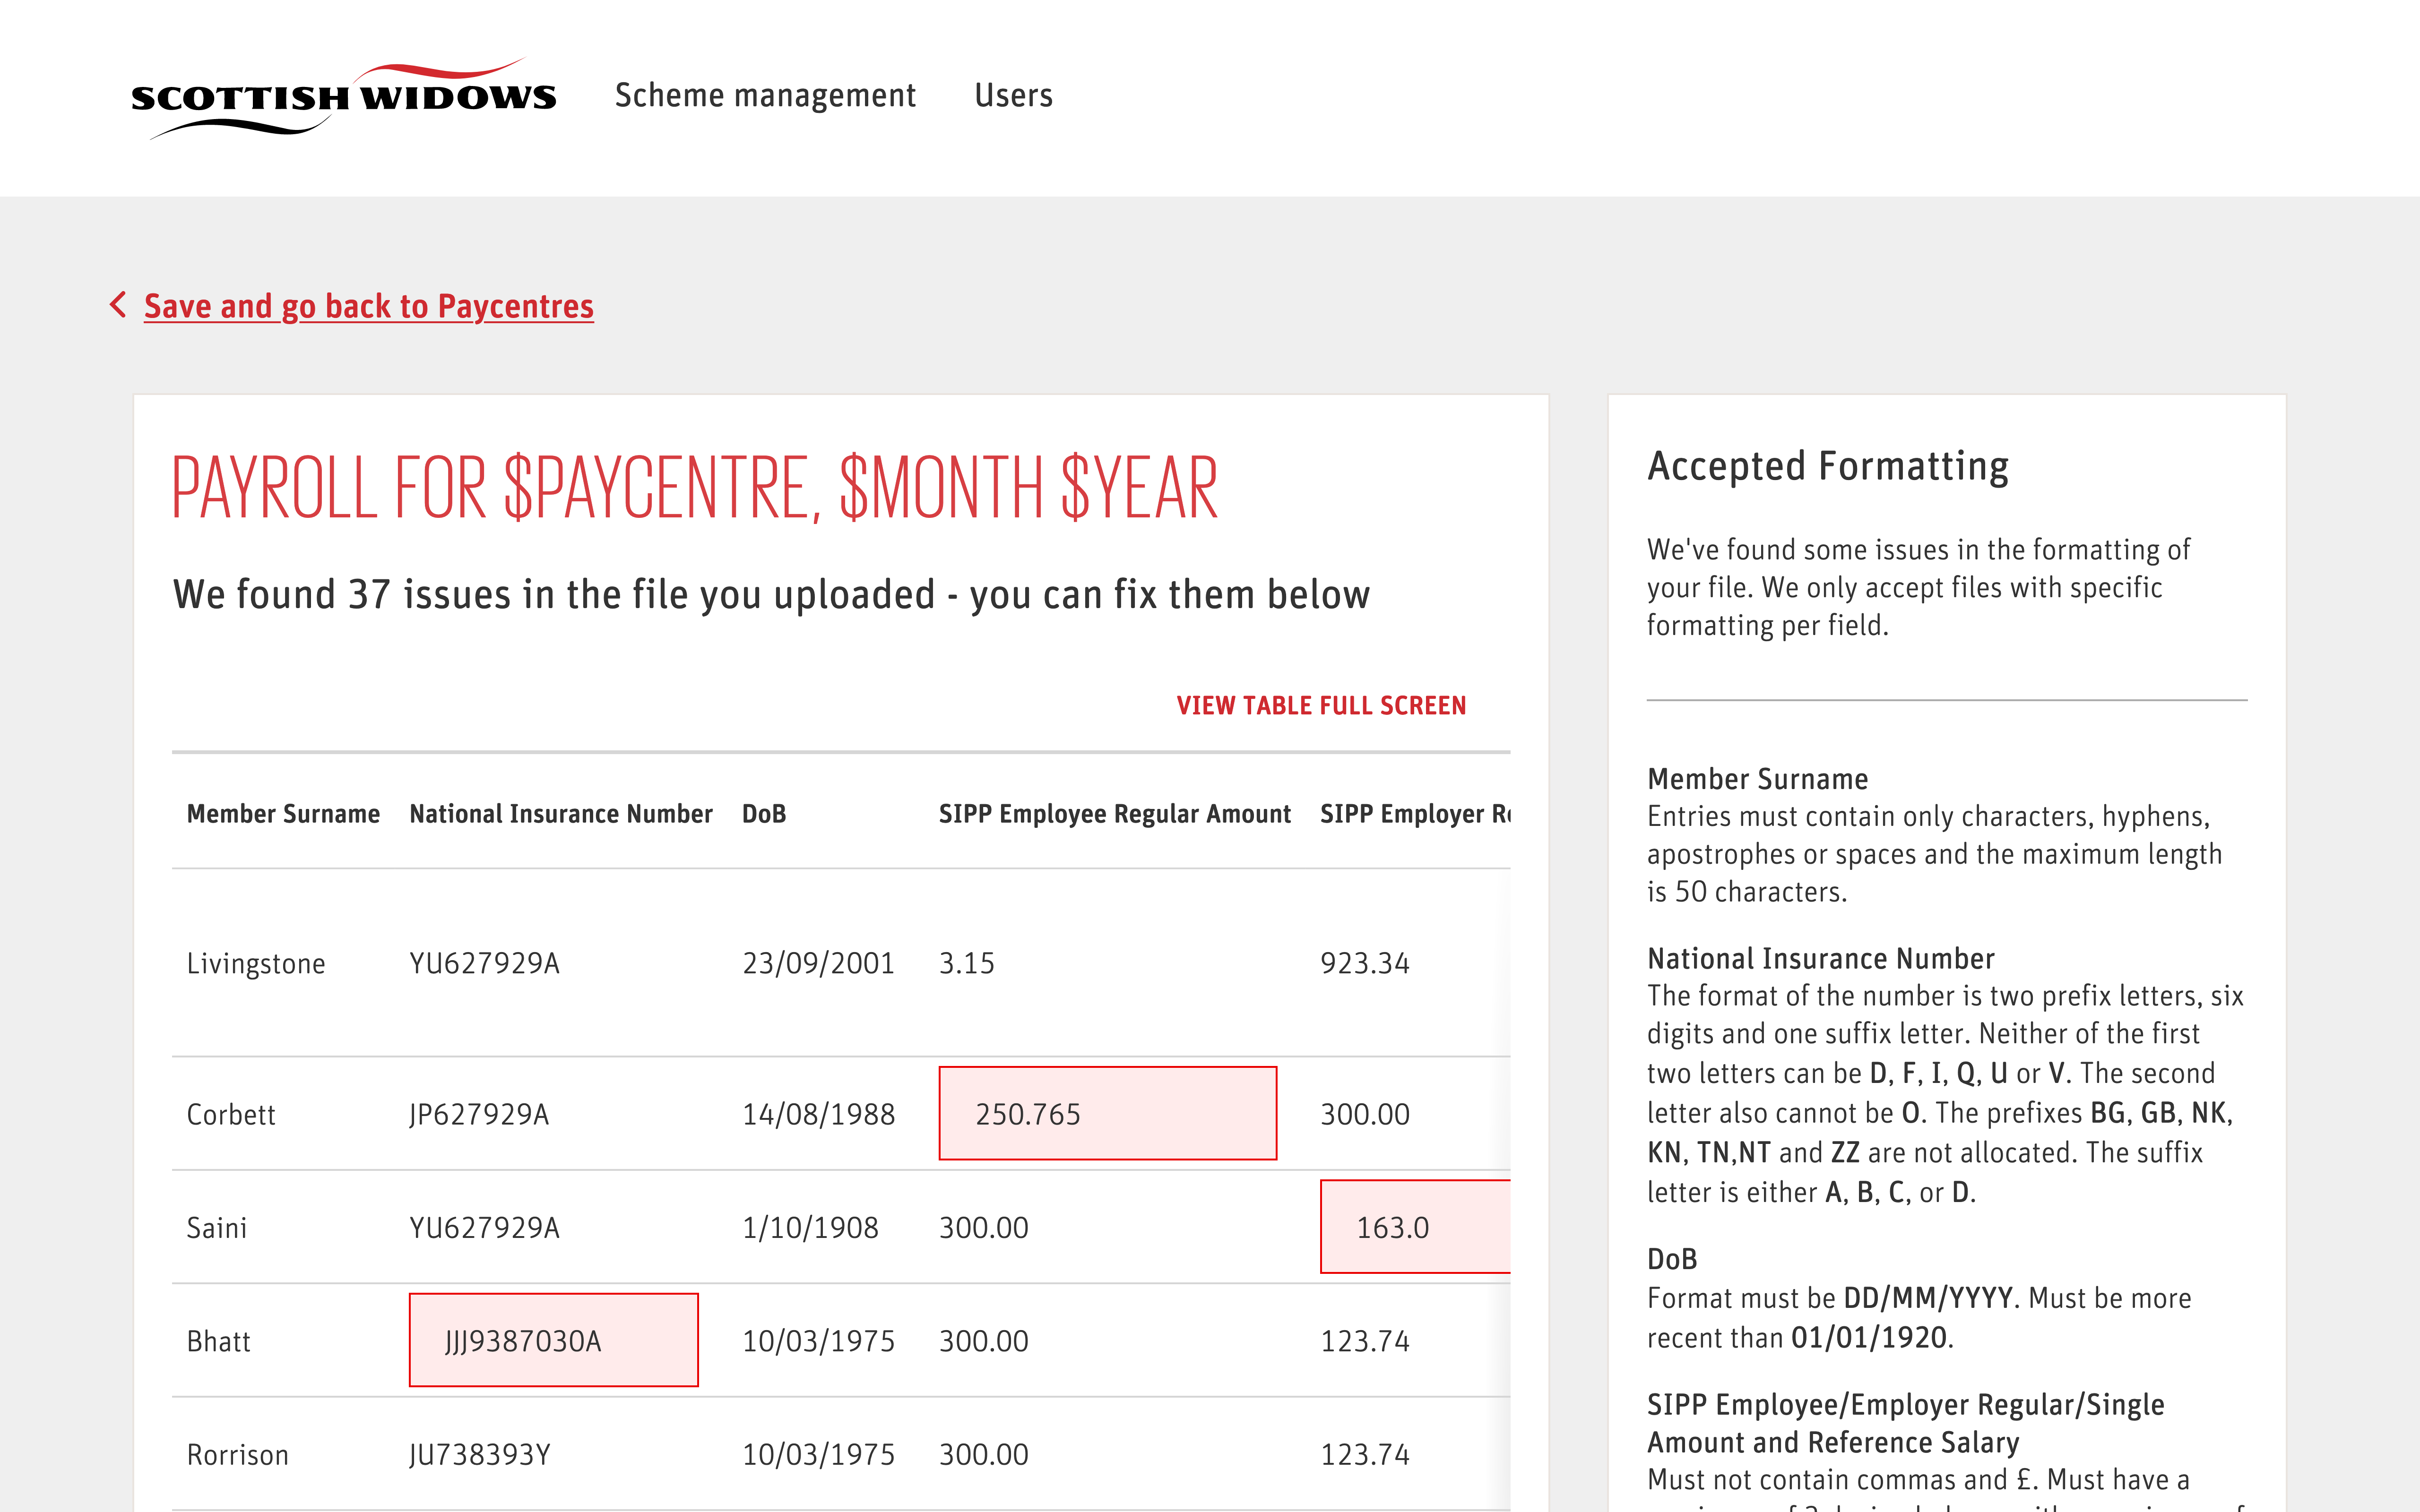
Task: Click the 37 issues found message
Action: click(x=771, y=594)
